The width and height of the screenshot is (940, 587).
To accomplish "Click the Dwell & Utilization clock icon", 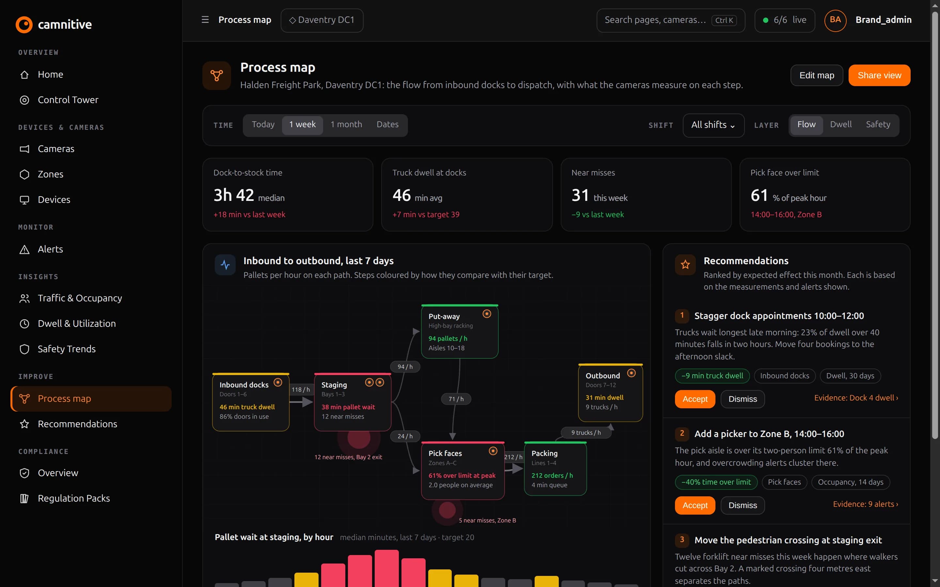I will [x=24, y=324].
